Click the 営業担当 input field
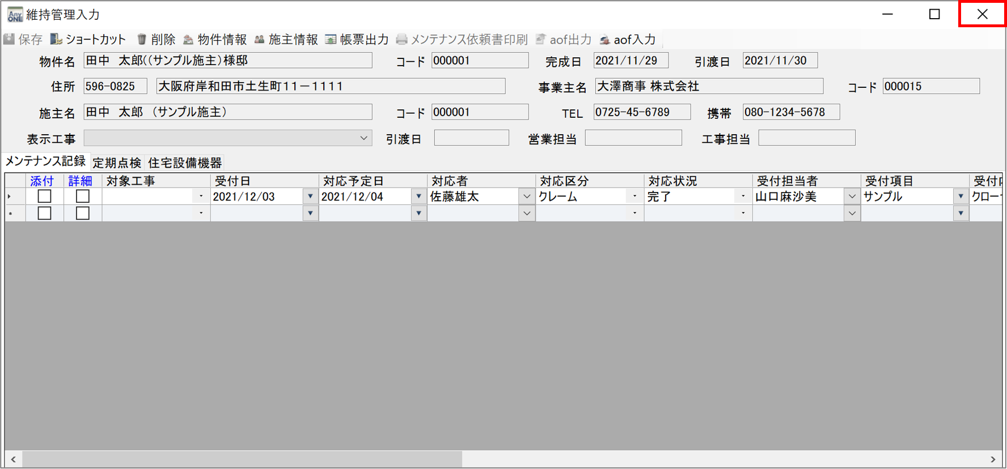 coord(633,138)
